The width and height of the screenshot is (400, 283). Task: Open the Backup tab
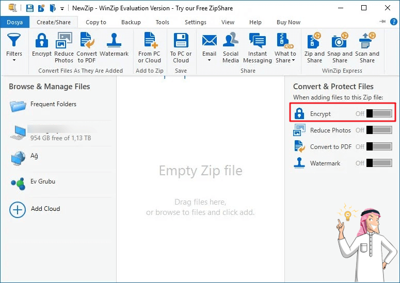point(131,22)
